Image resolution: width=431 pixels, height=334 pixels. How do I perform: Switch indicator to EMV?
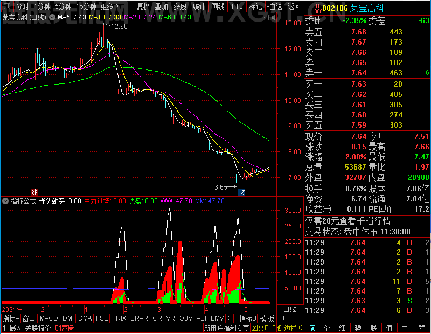tap(217, 318)
